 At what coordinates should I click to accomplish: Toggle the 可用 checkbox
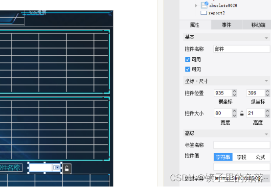point(187,60)
